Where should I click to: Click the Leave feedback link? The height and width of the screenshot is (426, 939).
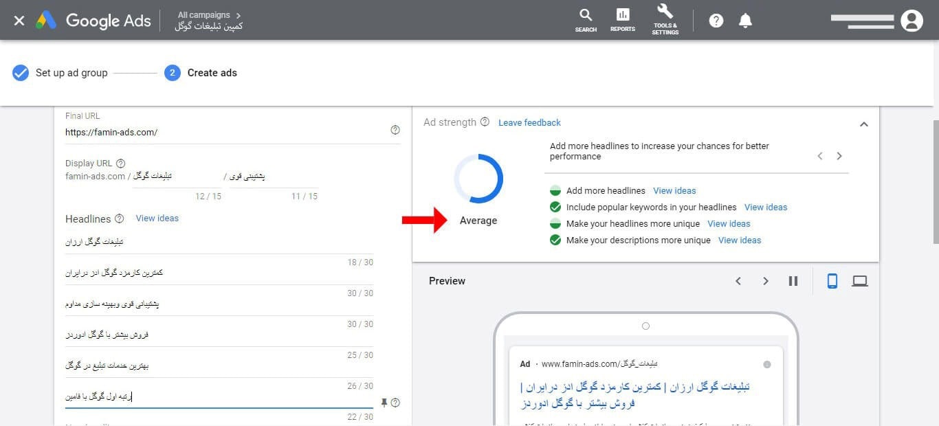[529, 122]
